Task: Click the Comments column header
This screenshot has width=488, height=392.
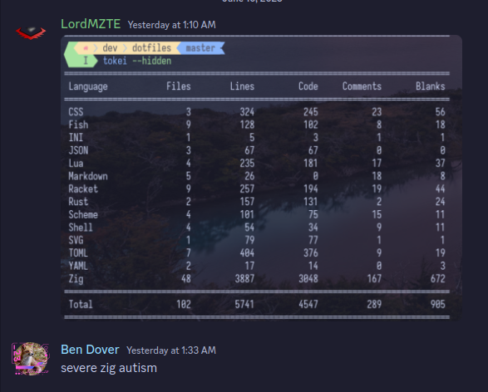Action: point(362,86)
